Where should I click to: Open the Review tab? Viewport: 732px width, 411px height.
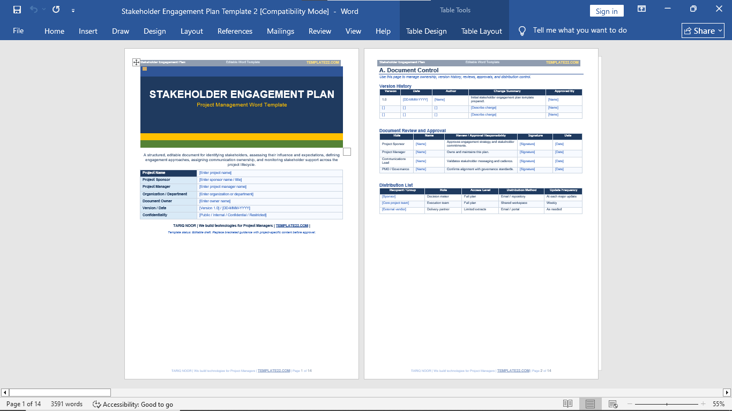coord(320,31)
